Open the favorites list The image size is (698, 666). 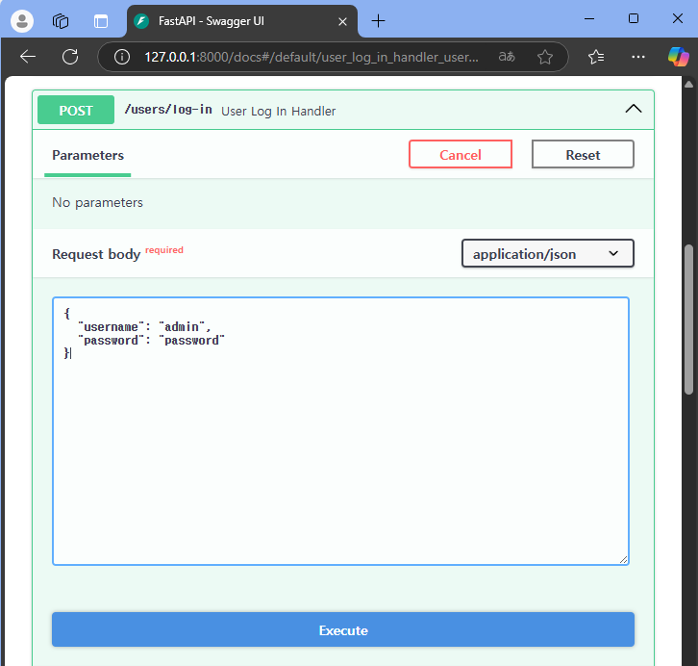[x=596, y=57]
